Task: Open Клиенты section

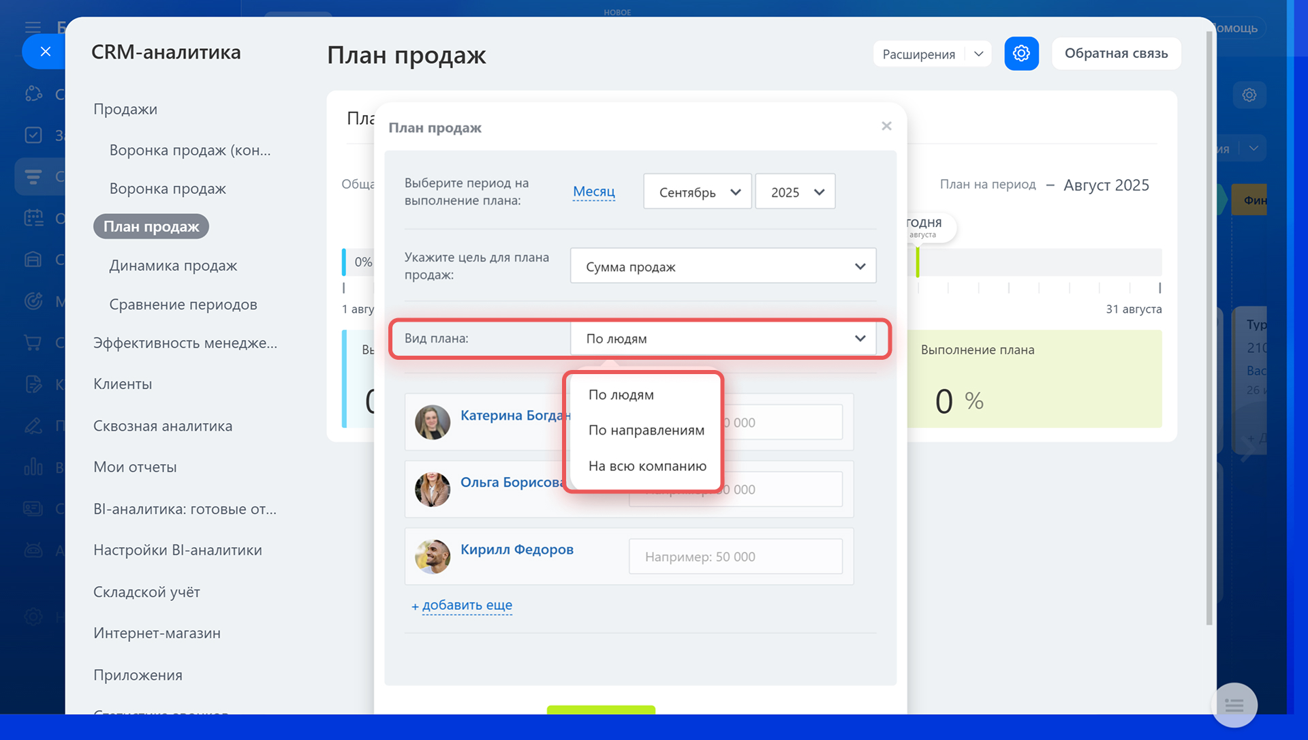Action: (x=123, y=384)
